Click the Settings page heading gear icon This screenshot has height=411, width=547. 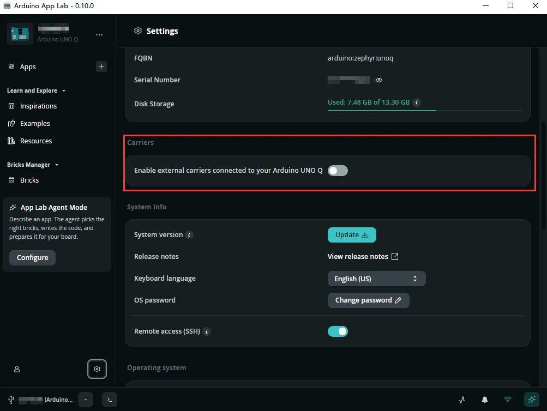[138, 31]
